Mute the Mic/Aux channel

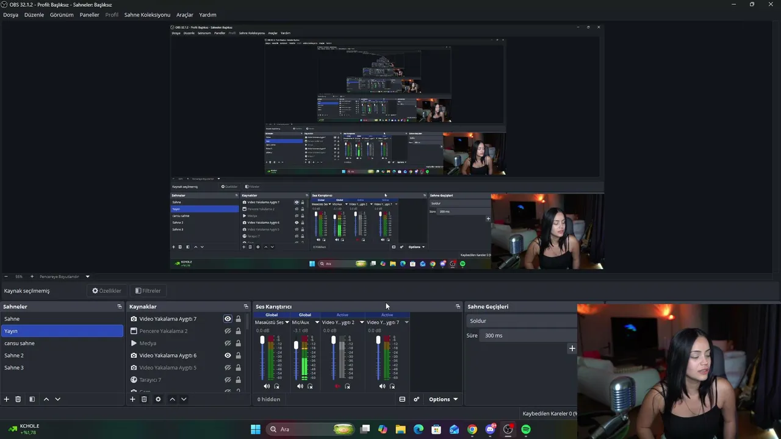300,387
